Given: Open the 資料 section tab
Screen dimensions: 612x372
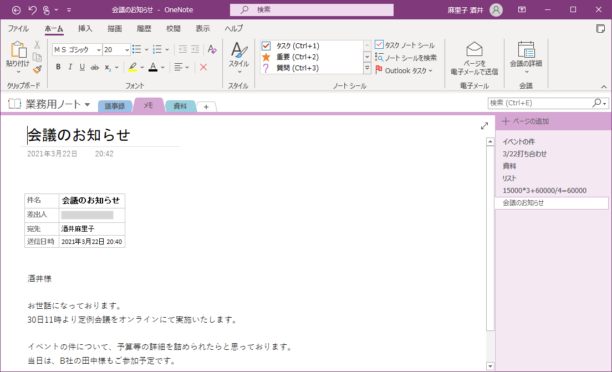Looking at the screenshot, I should [x=180, y=106].
